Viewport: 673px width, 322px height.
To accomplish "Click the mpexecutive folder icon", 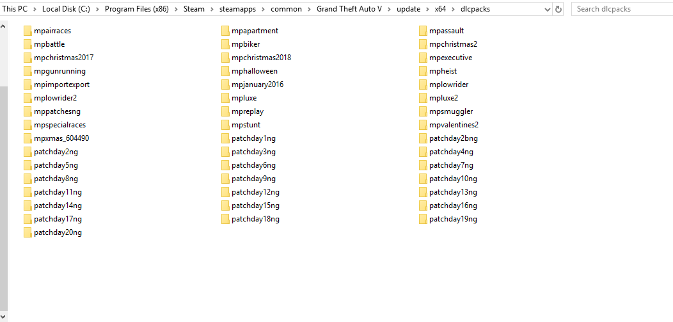I will pyautogui.click(x=423, y=58).
